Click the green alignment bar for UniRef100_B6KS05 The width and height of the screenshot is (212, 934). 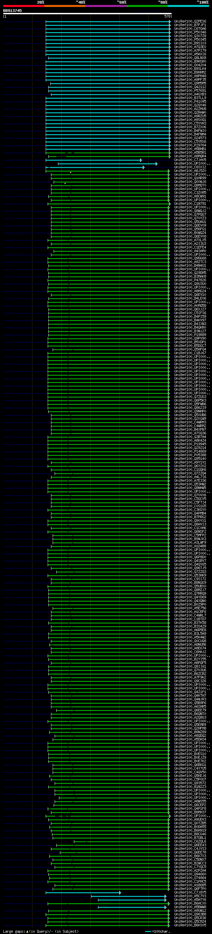(x=108, y=925)
